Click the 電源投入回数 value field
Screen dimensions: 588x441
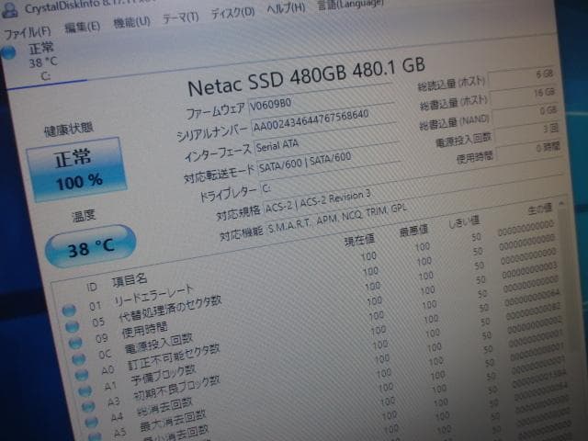point(526,130)
